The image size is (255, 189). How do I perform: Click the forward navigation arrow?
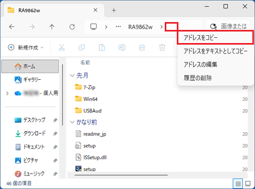tap(32, 27)
